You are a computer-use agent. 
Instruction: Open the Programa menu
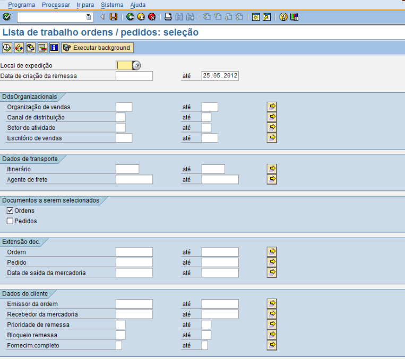21,5
